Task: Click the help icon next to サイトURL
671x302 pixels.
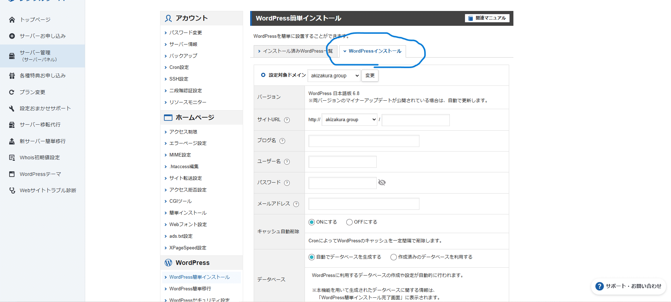Action: click(x=287, y=120)
